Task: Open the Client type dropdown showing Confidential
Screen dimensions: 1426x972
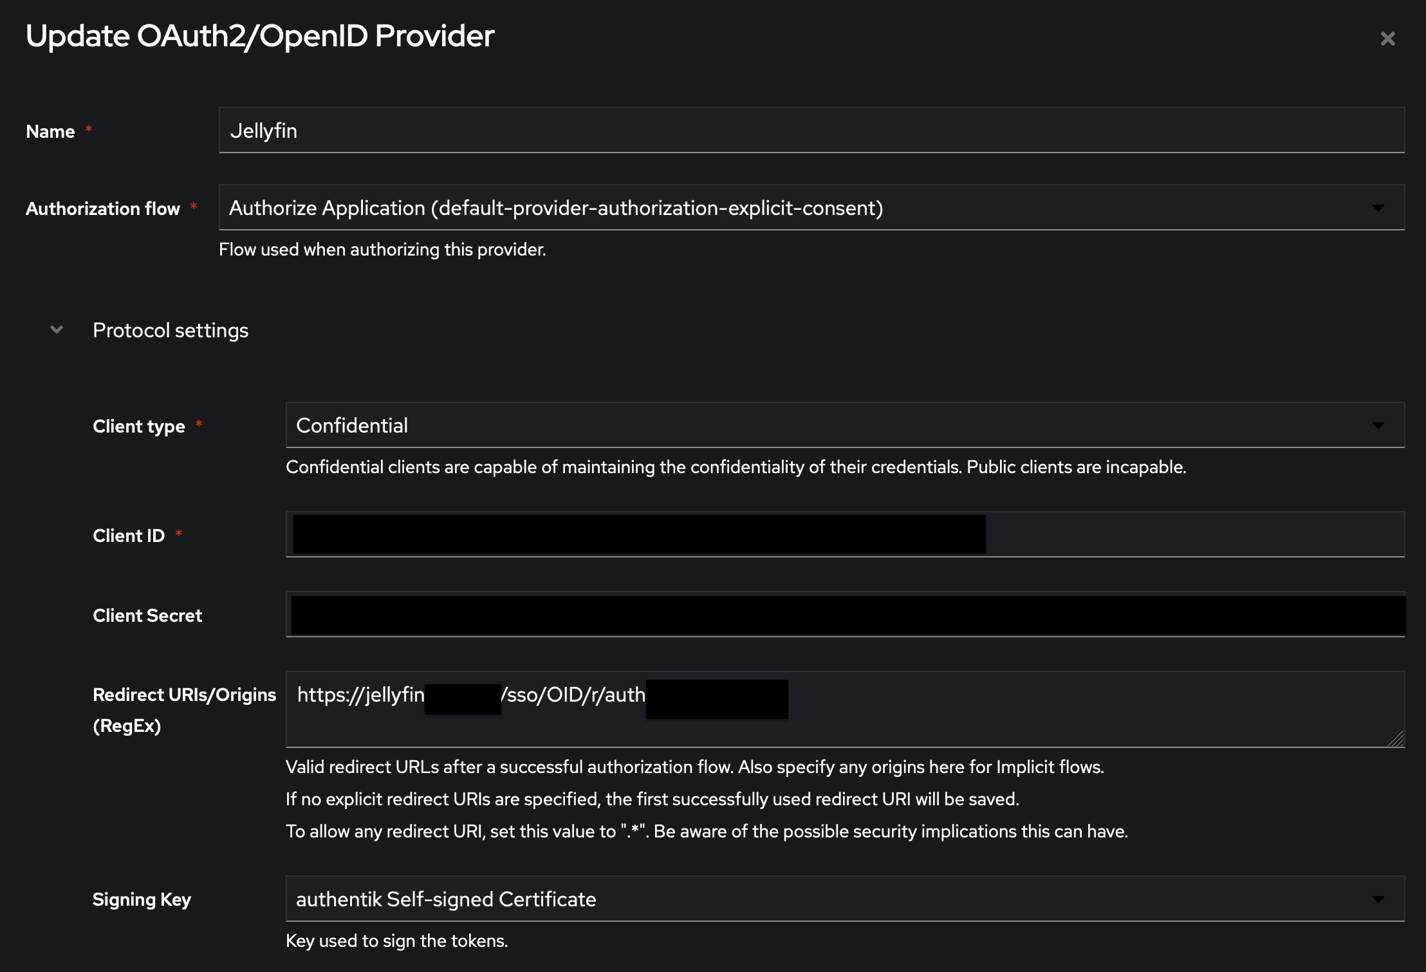Action: (837, 425)
